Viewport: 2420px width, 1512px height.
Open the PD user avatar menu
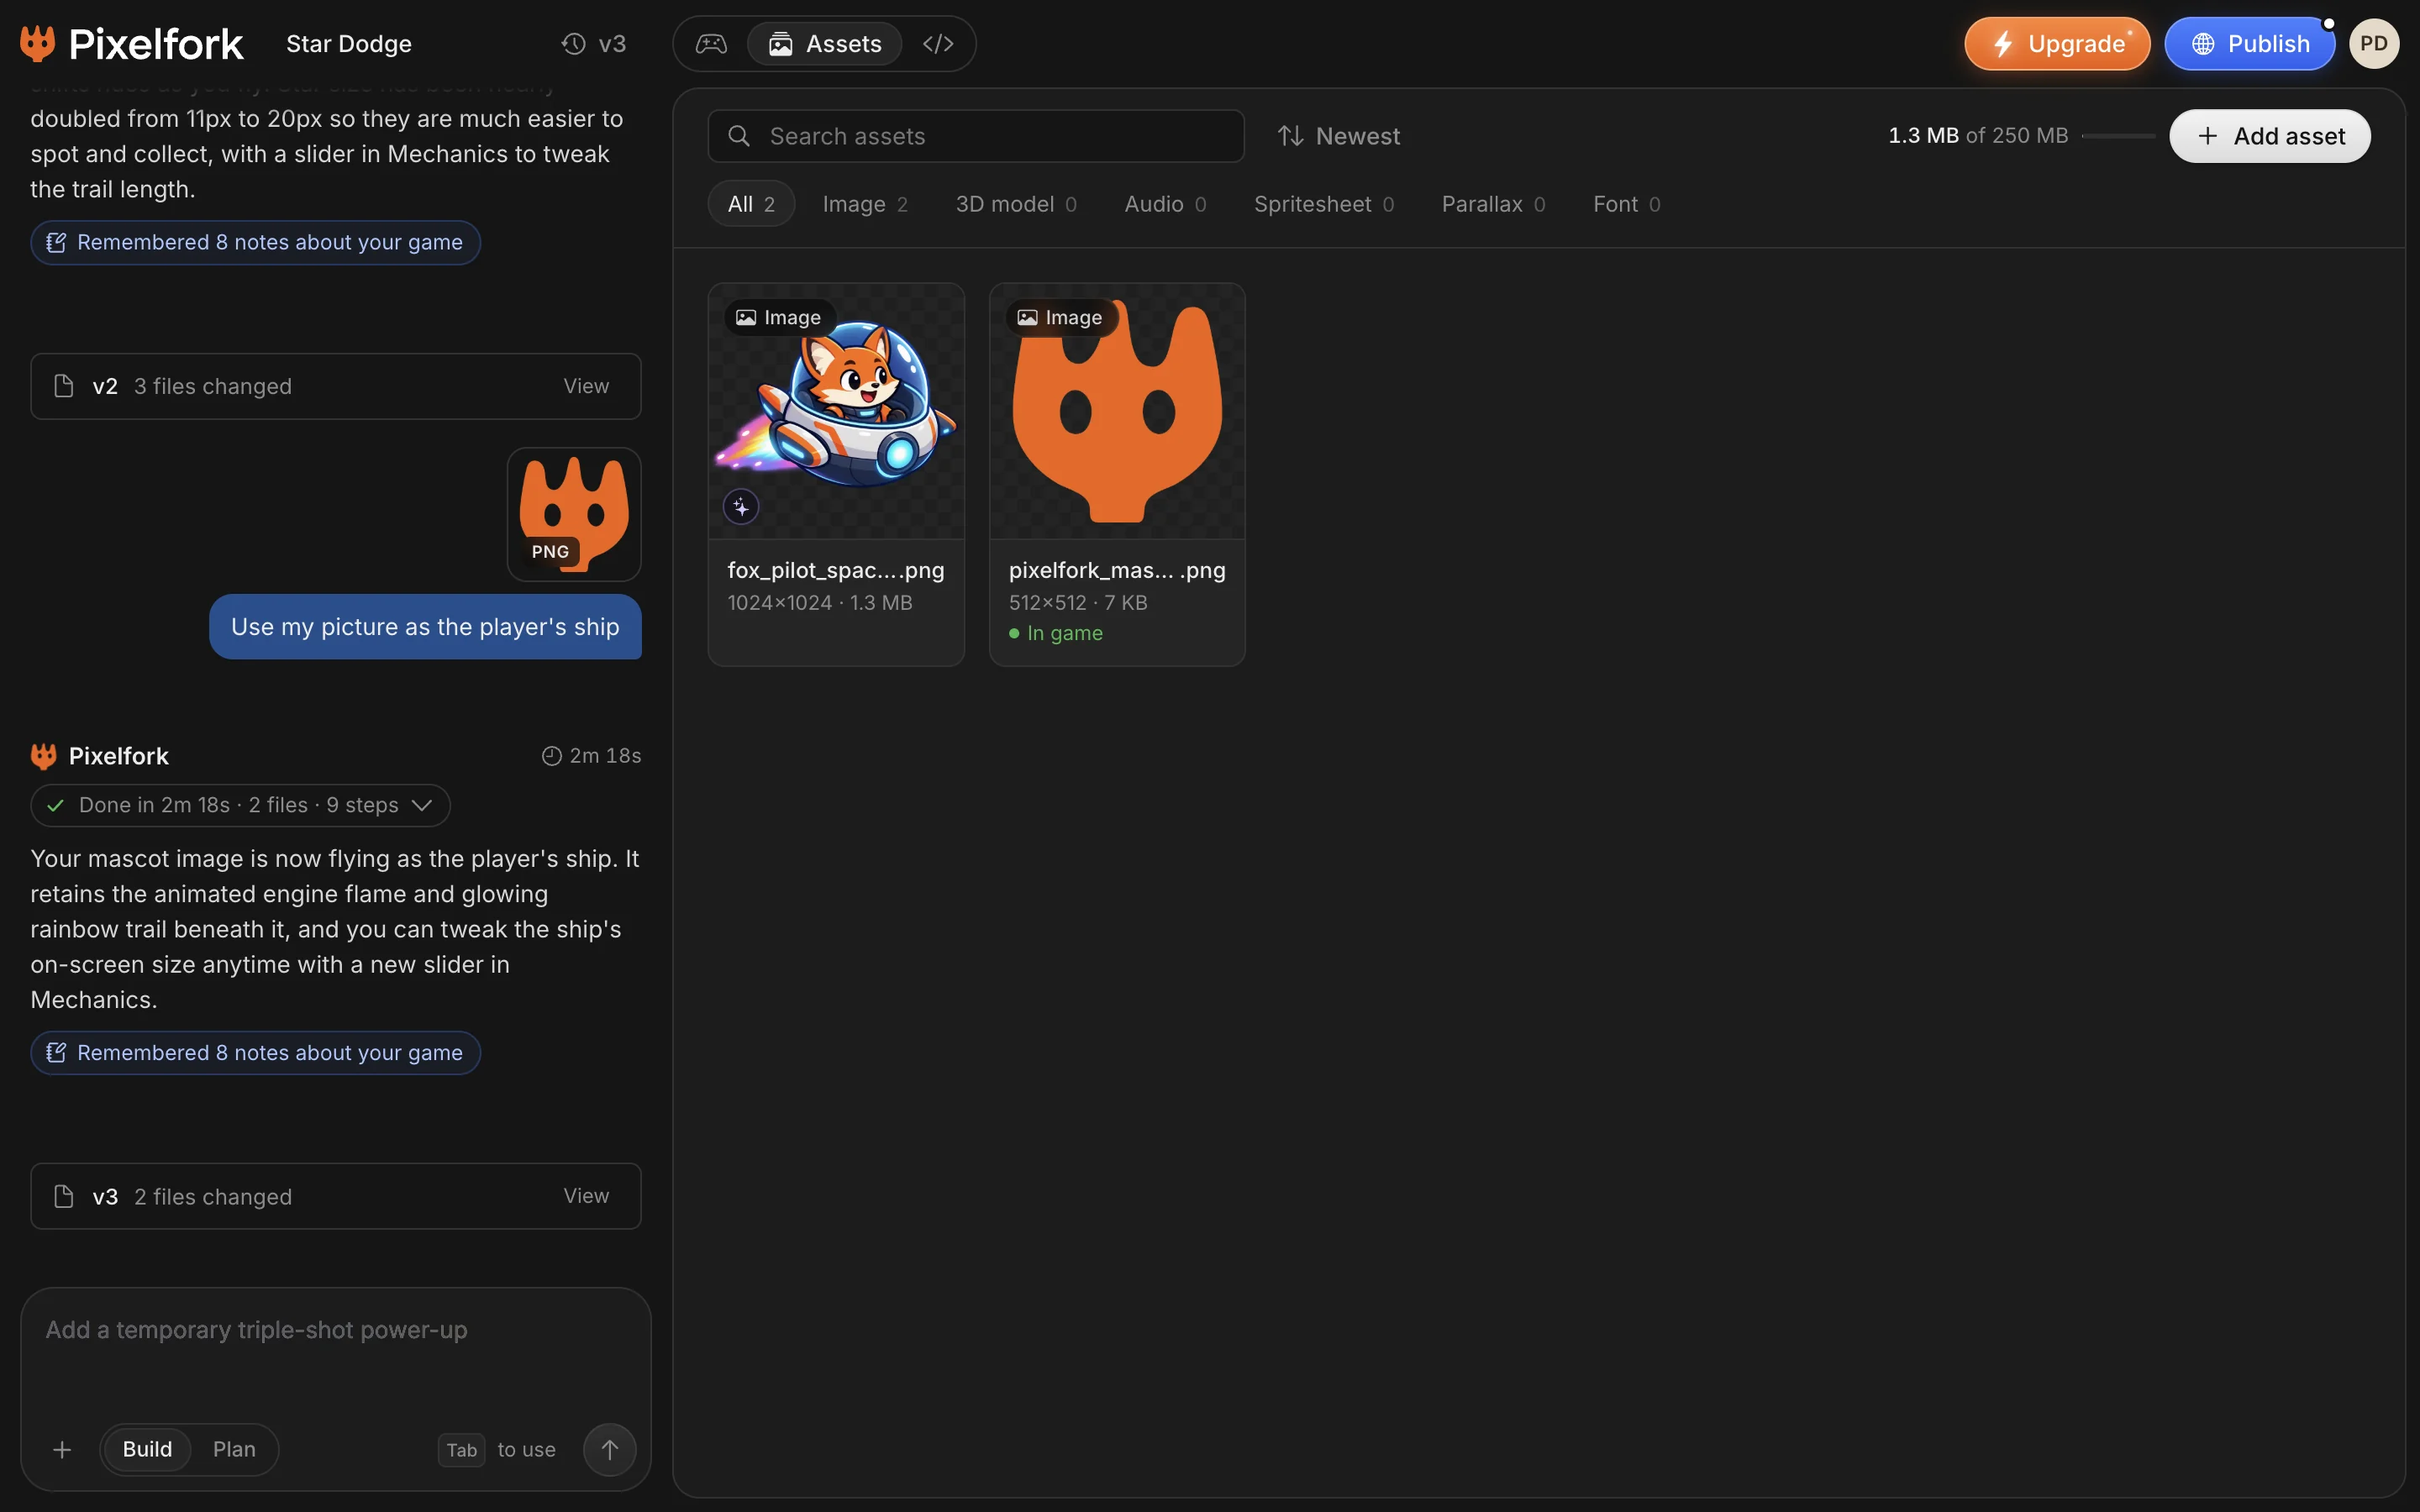[x=2373, y=44]
